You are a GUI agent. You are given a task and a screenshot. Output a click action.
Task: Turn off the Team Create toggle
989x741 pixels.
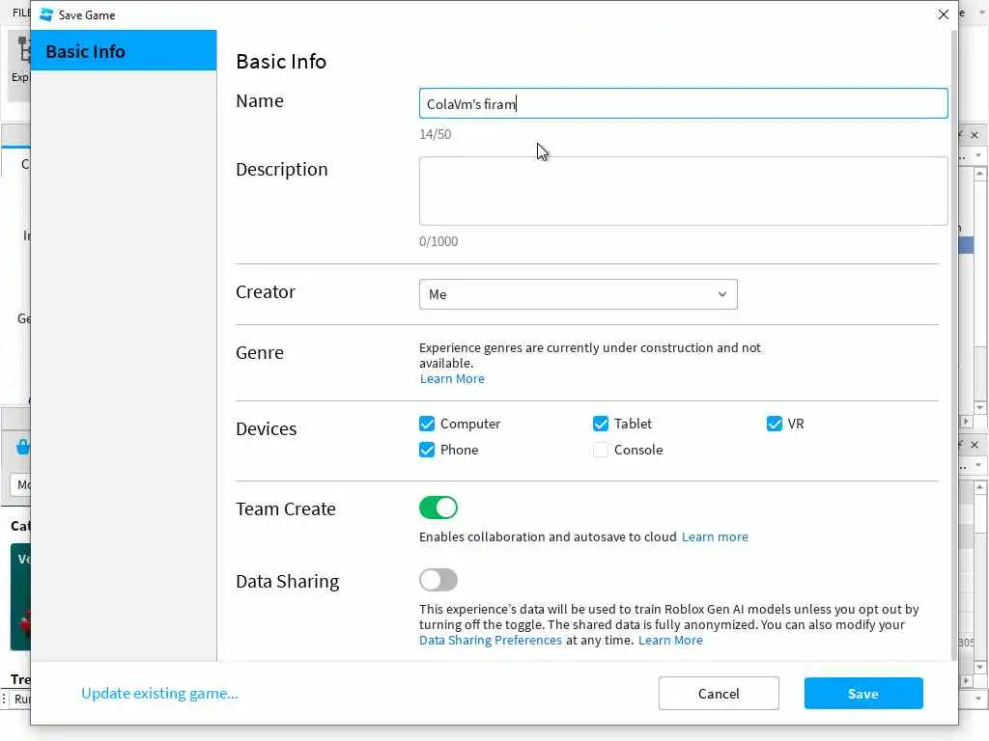[x=438, y=508]
